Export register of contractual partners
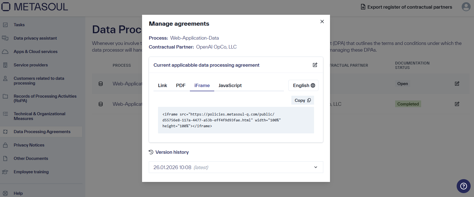Screen dimensions: 474x197 pos(406,7)
